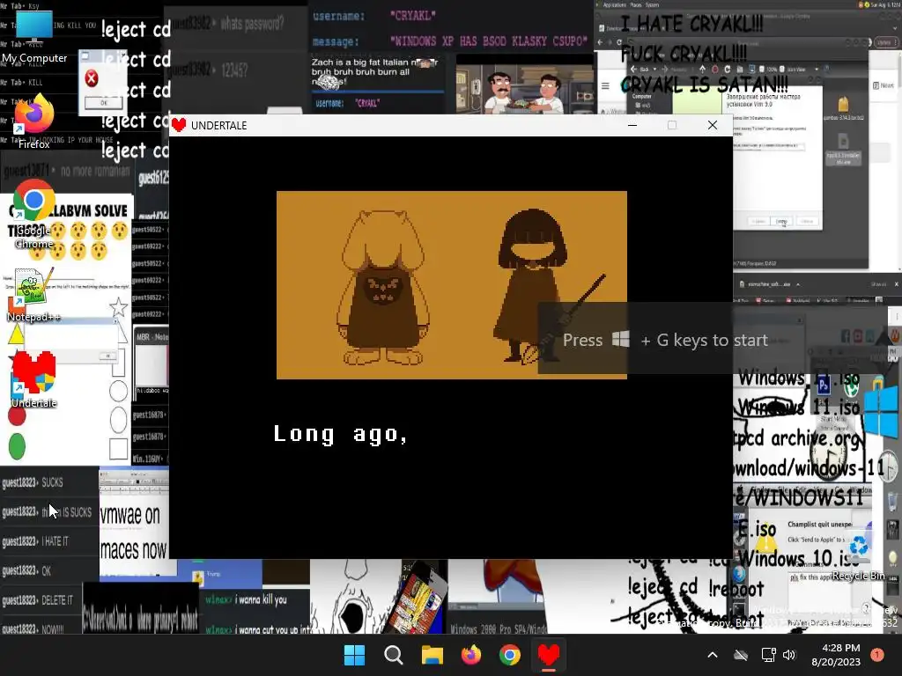Open the Google Chrome desktop shortcut

33,215
